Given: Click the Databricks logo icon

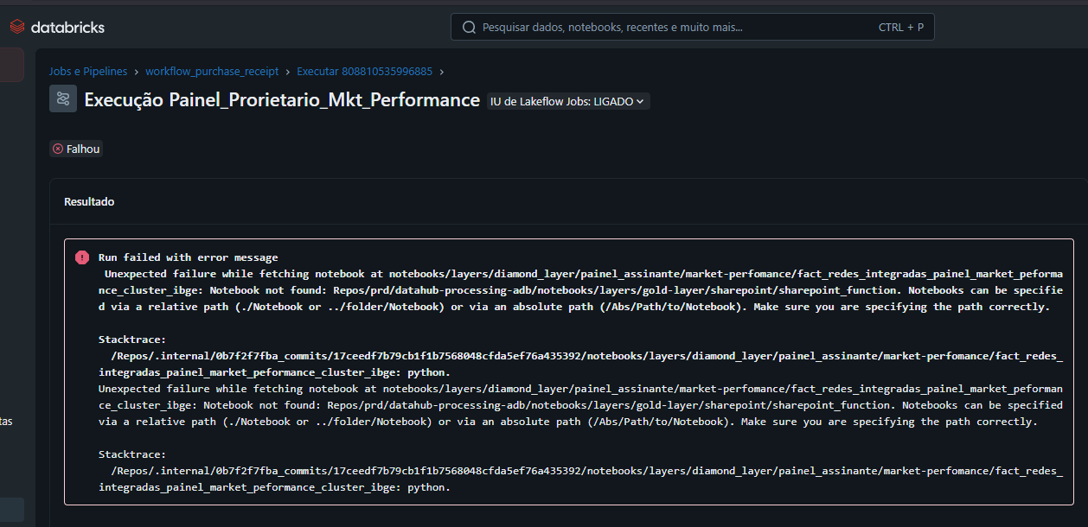Looking at the screenshot, I should tap(17, 27).
